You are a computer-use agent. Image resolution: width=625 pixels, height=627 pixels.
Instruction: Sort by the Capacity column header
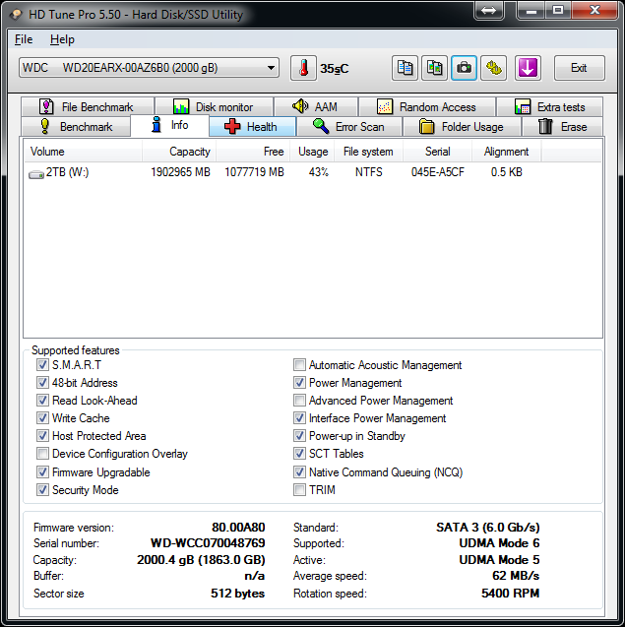click(x=179, y=152)
